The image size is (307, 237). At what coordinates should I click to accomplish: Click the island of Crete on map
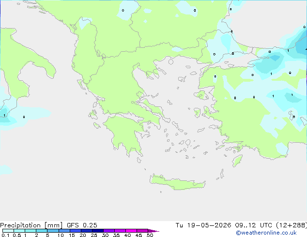pyautogui.click(x=177, y=182)
